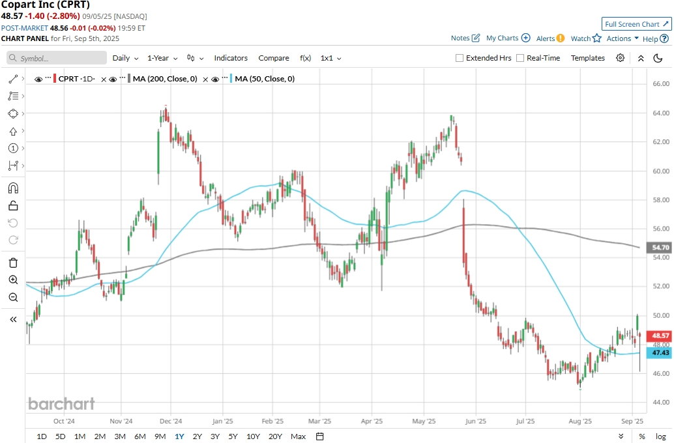Open chart settings gear
674x443 pixels.
pyautogui.click(x=620, y=58)
